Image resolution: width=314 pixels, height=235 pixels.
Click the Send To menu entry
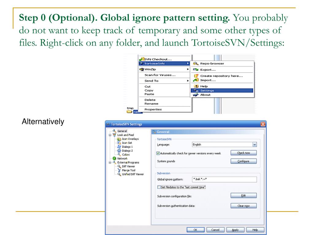[x=151, y=81]
